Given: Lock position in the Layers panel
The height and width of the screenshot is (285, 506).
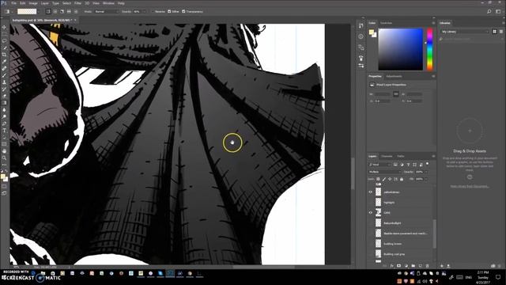Looking at the screenshot, I should click(x=390, y=179).
